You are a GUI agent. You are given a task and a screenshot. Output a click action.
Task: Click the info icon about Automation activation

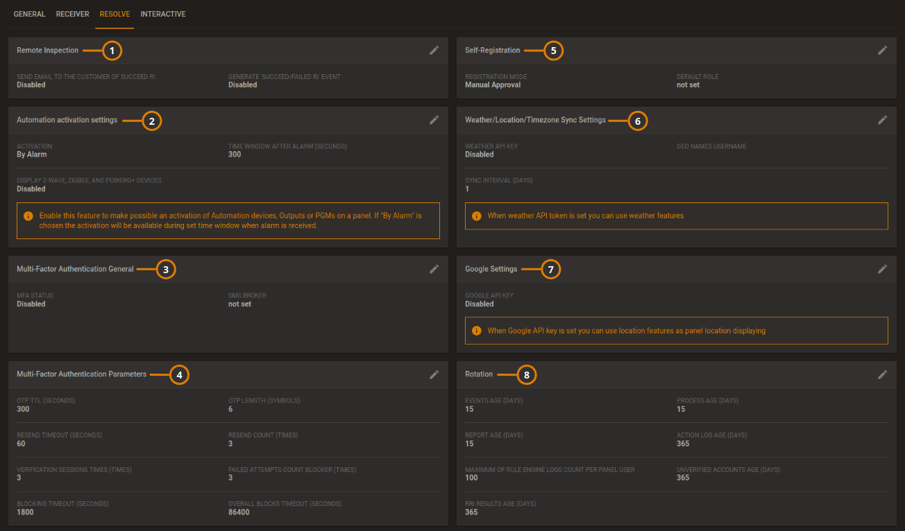(x=28, y=216)
